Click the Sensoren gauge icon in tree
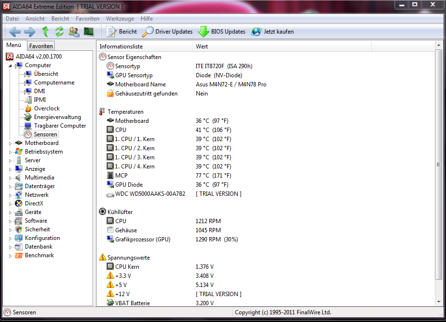This screenshot has height=322, width=446. 28,134
